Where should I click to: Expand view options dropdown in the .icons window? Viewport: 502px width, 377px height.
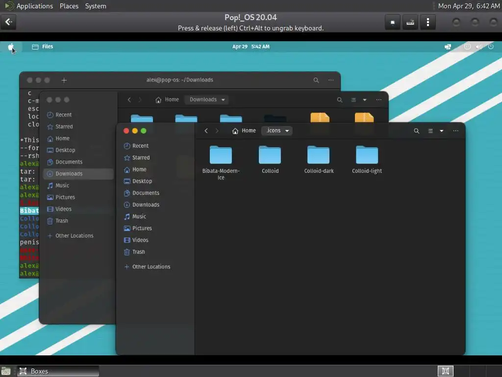coord(442,131)
